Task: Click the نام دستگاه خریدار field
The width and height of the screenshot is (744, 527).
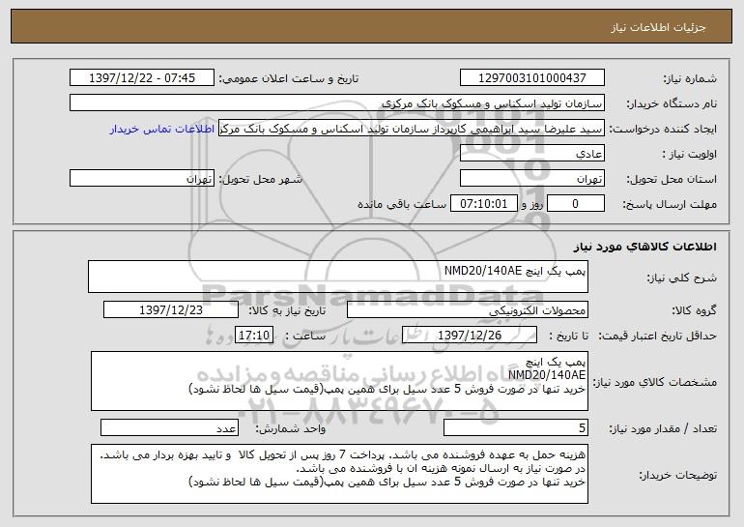Action: (x=337, y=103)
